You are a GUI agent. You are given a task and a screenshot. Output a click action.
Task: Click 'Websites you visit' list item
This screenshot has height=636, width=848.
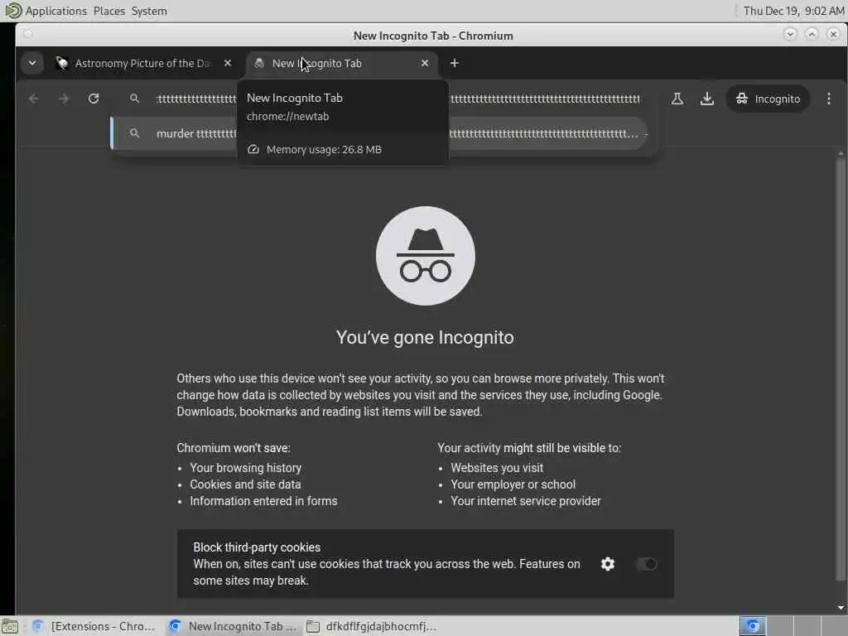(x=497, y=468)
